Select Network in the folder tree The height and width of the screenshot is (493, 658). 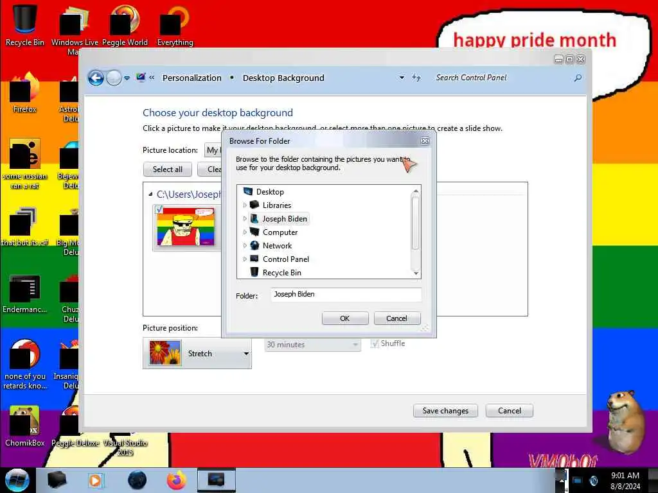click(x=277, y=245)
